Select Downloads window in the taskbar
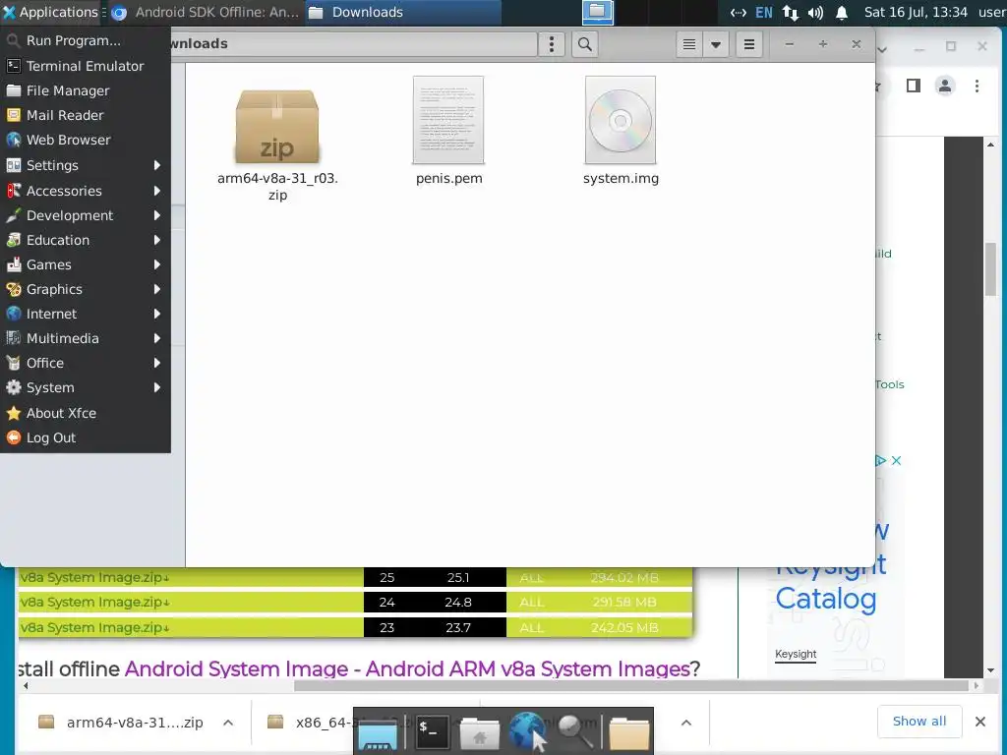The width and height of the screenshot is (1007, 755). coord(403,12)
